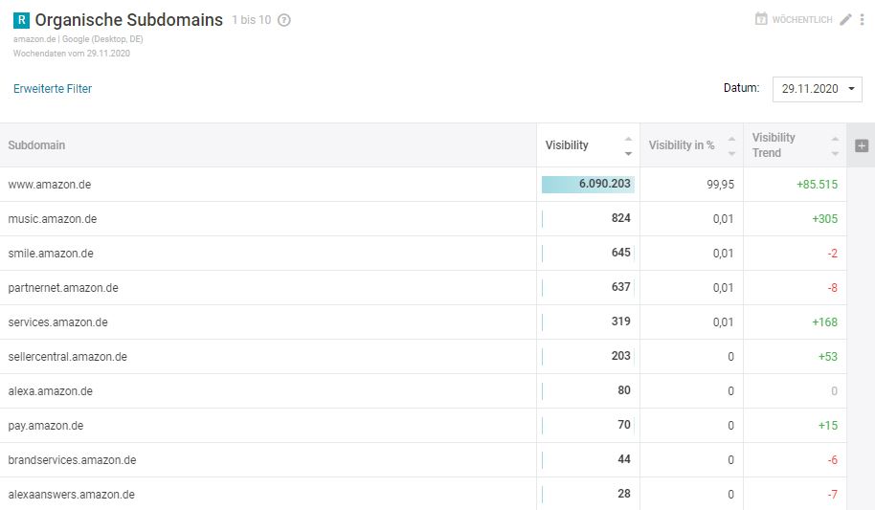The width and height of the screenshot is (875, 510).
Task: Open the Erweiterte Filter link
Action: click(53, 89)
